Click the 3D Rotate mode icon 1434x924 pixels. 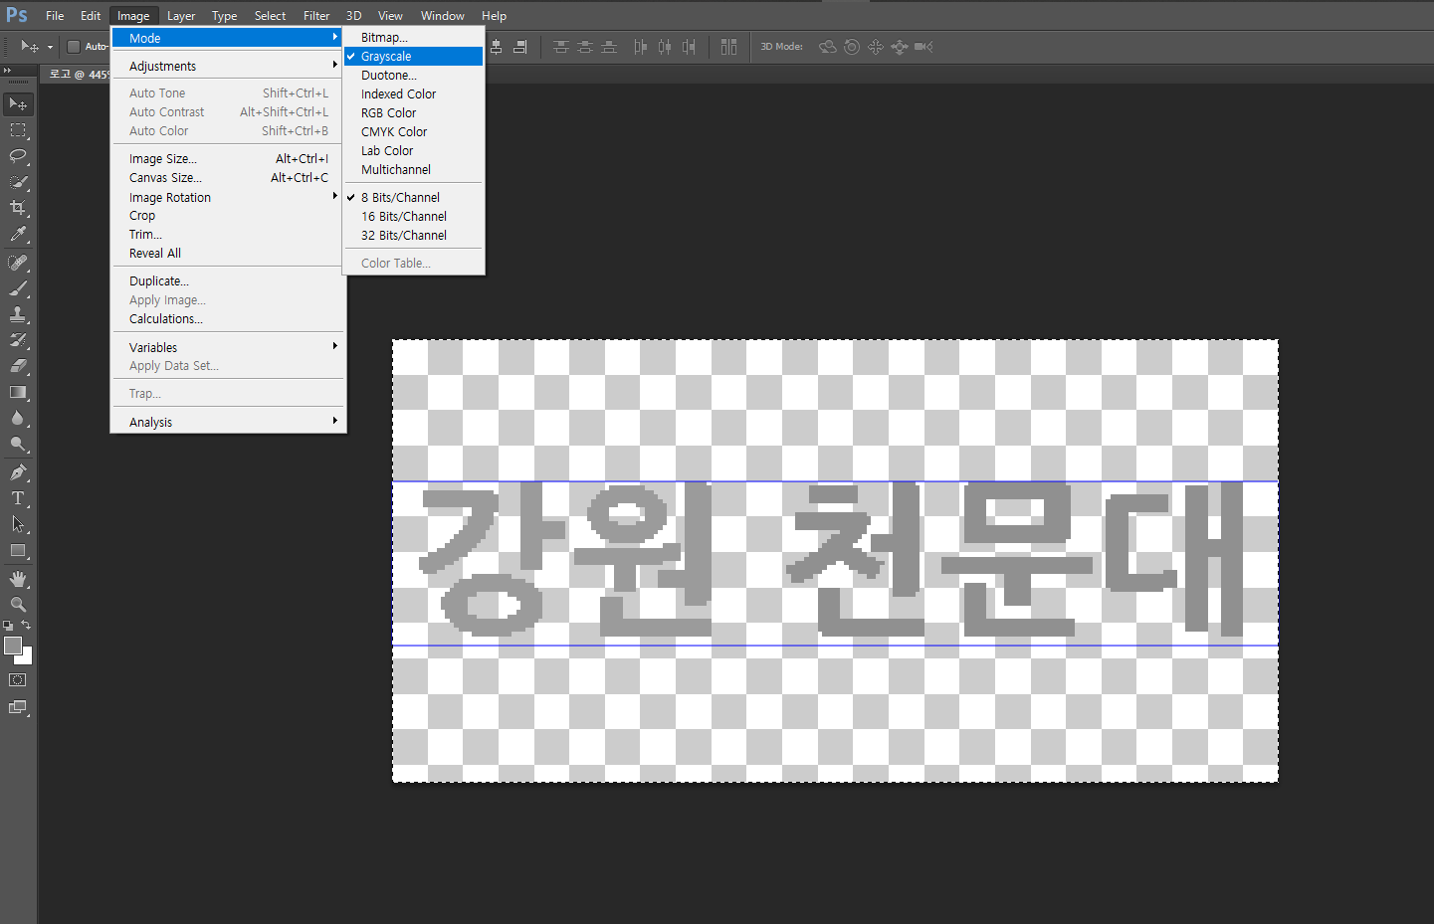tap(827, 47)
